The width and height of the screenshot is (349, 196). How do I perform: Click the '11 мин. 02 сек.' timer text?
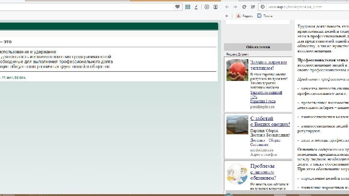(x=14, y=78)
